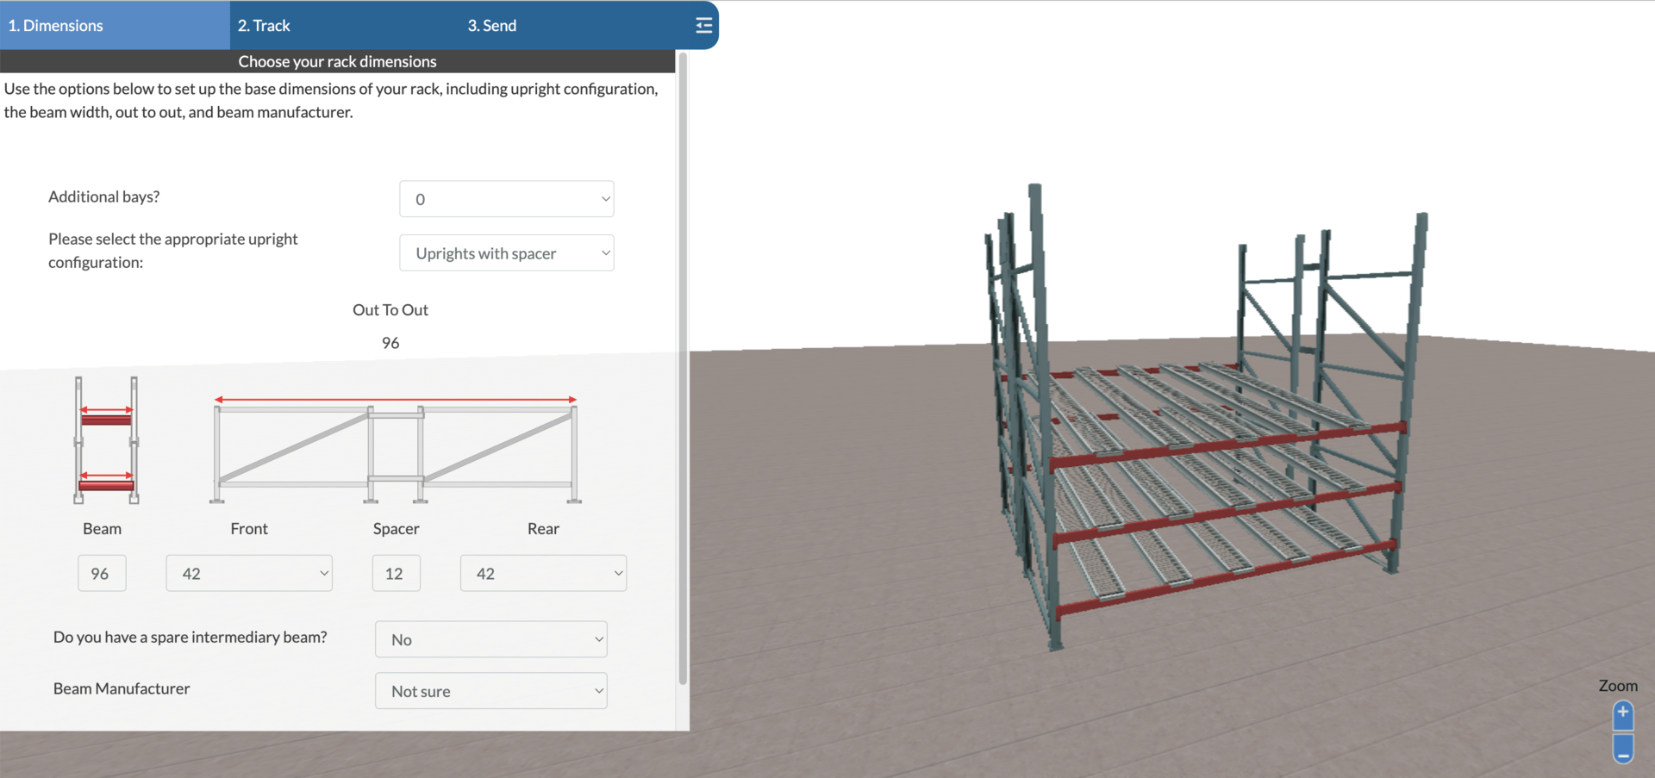Open the spare intermediary beam dropdown
1655x778 pixels.
[x=490, y=639]
